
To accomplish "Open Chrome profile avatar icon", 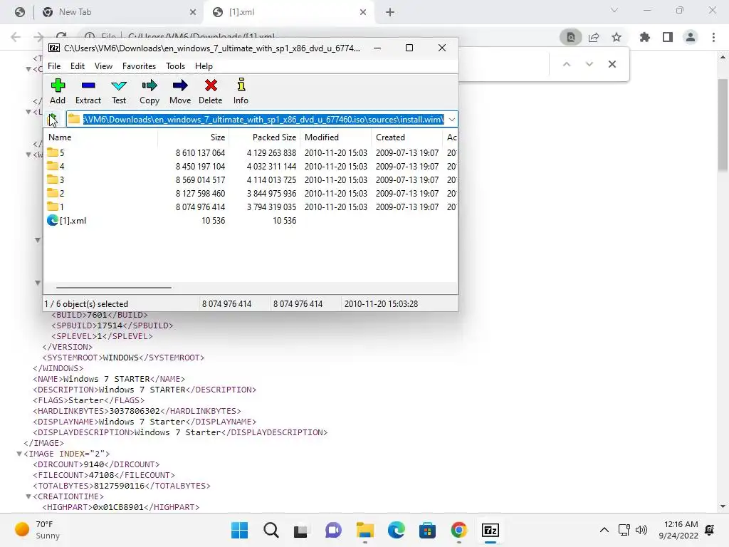I will [x=691, y=37].
